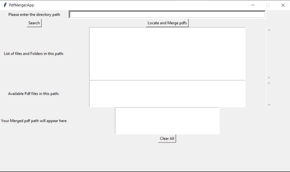Screen dimensions: 290x172
Task: Click the Locate and Merge pdfs button
Action: coord(167,23)
